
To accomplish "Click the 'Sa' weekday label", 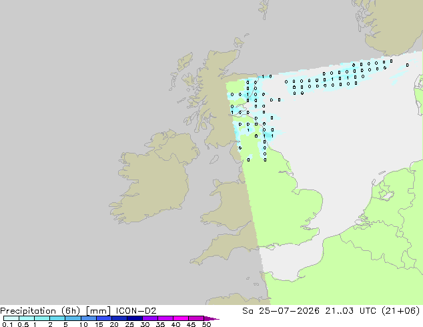I will coord(248,311).
